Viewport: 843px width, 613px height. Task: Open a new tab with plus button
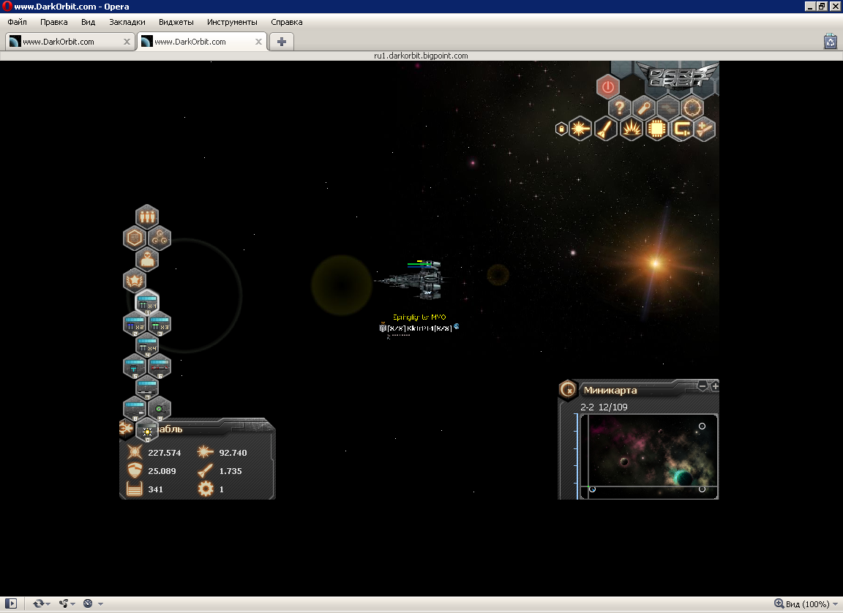coord(281,42)
